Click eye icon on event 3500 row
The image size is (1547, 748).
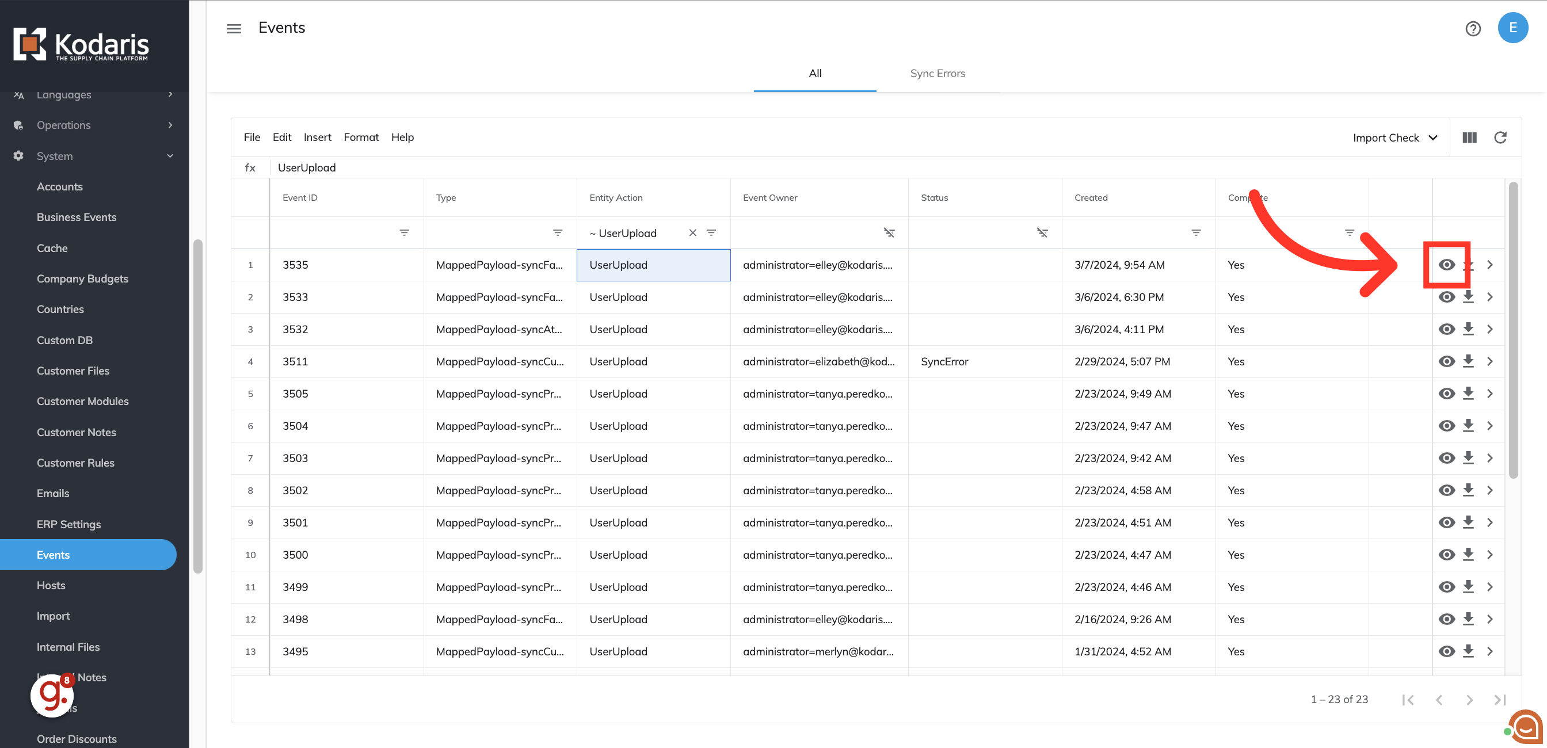click(x=1446, y=555)
